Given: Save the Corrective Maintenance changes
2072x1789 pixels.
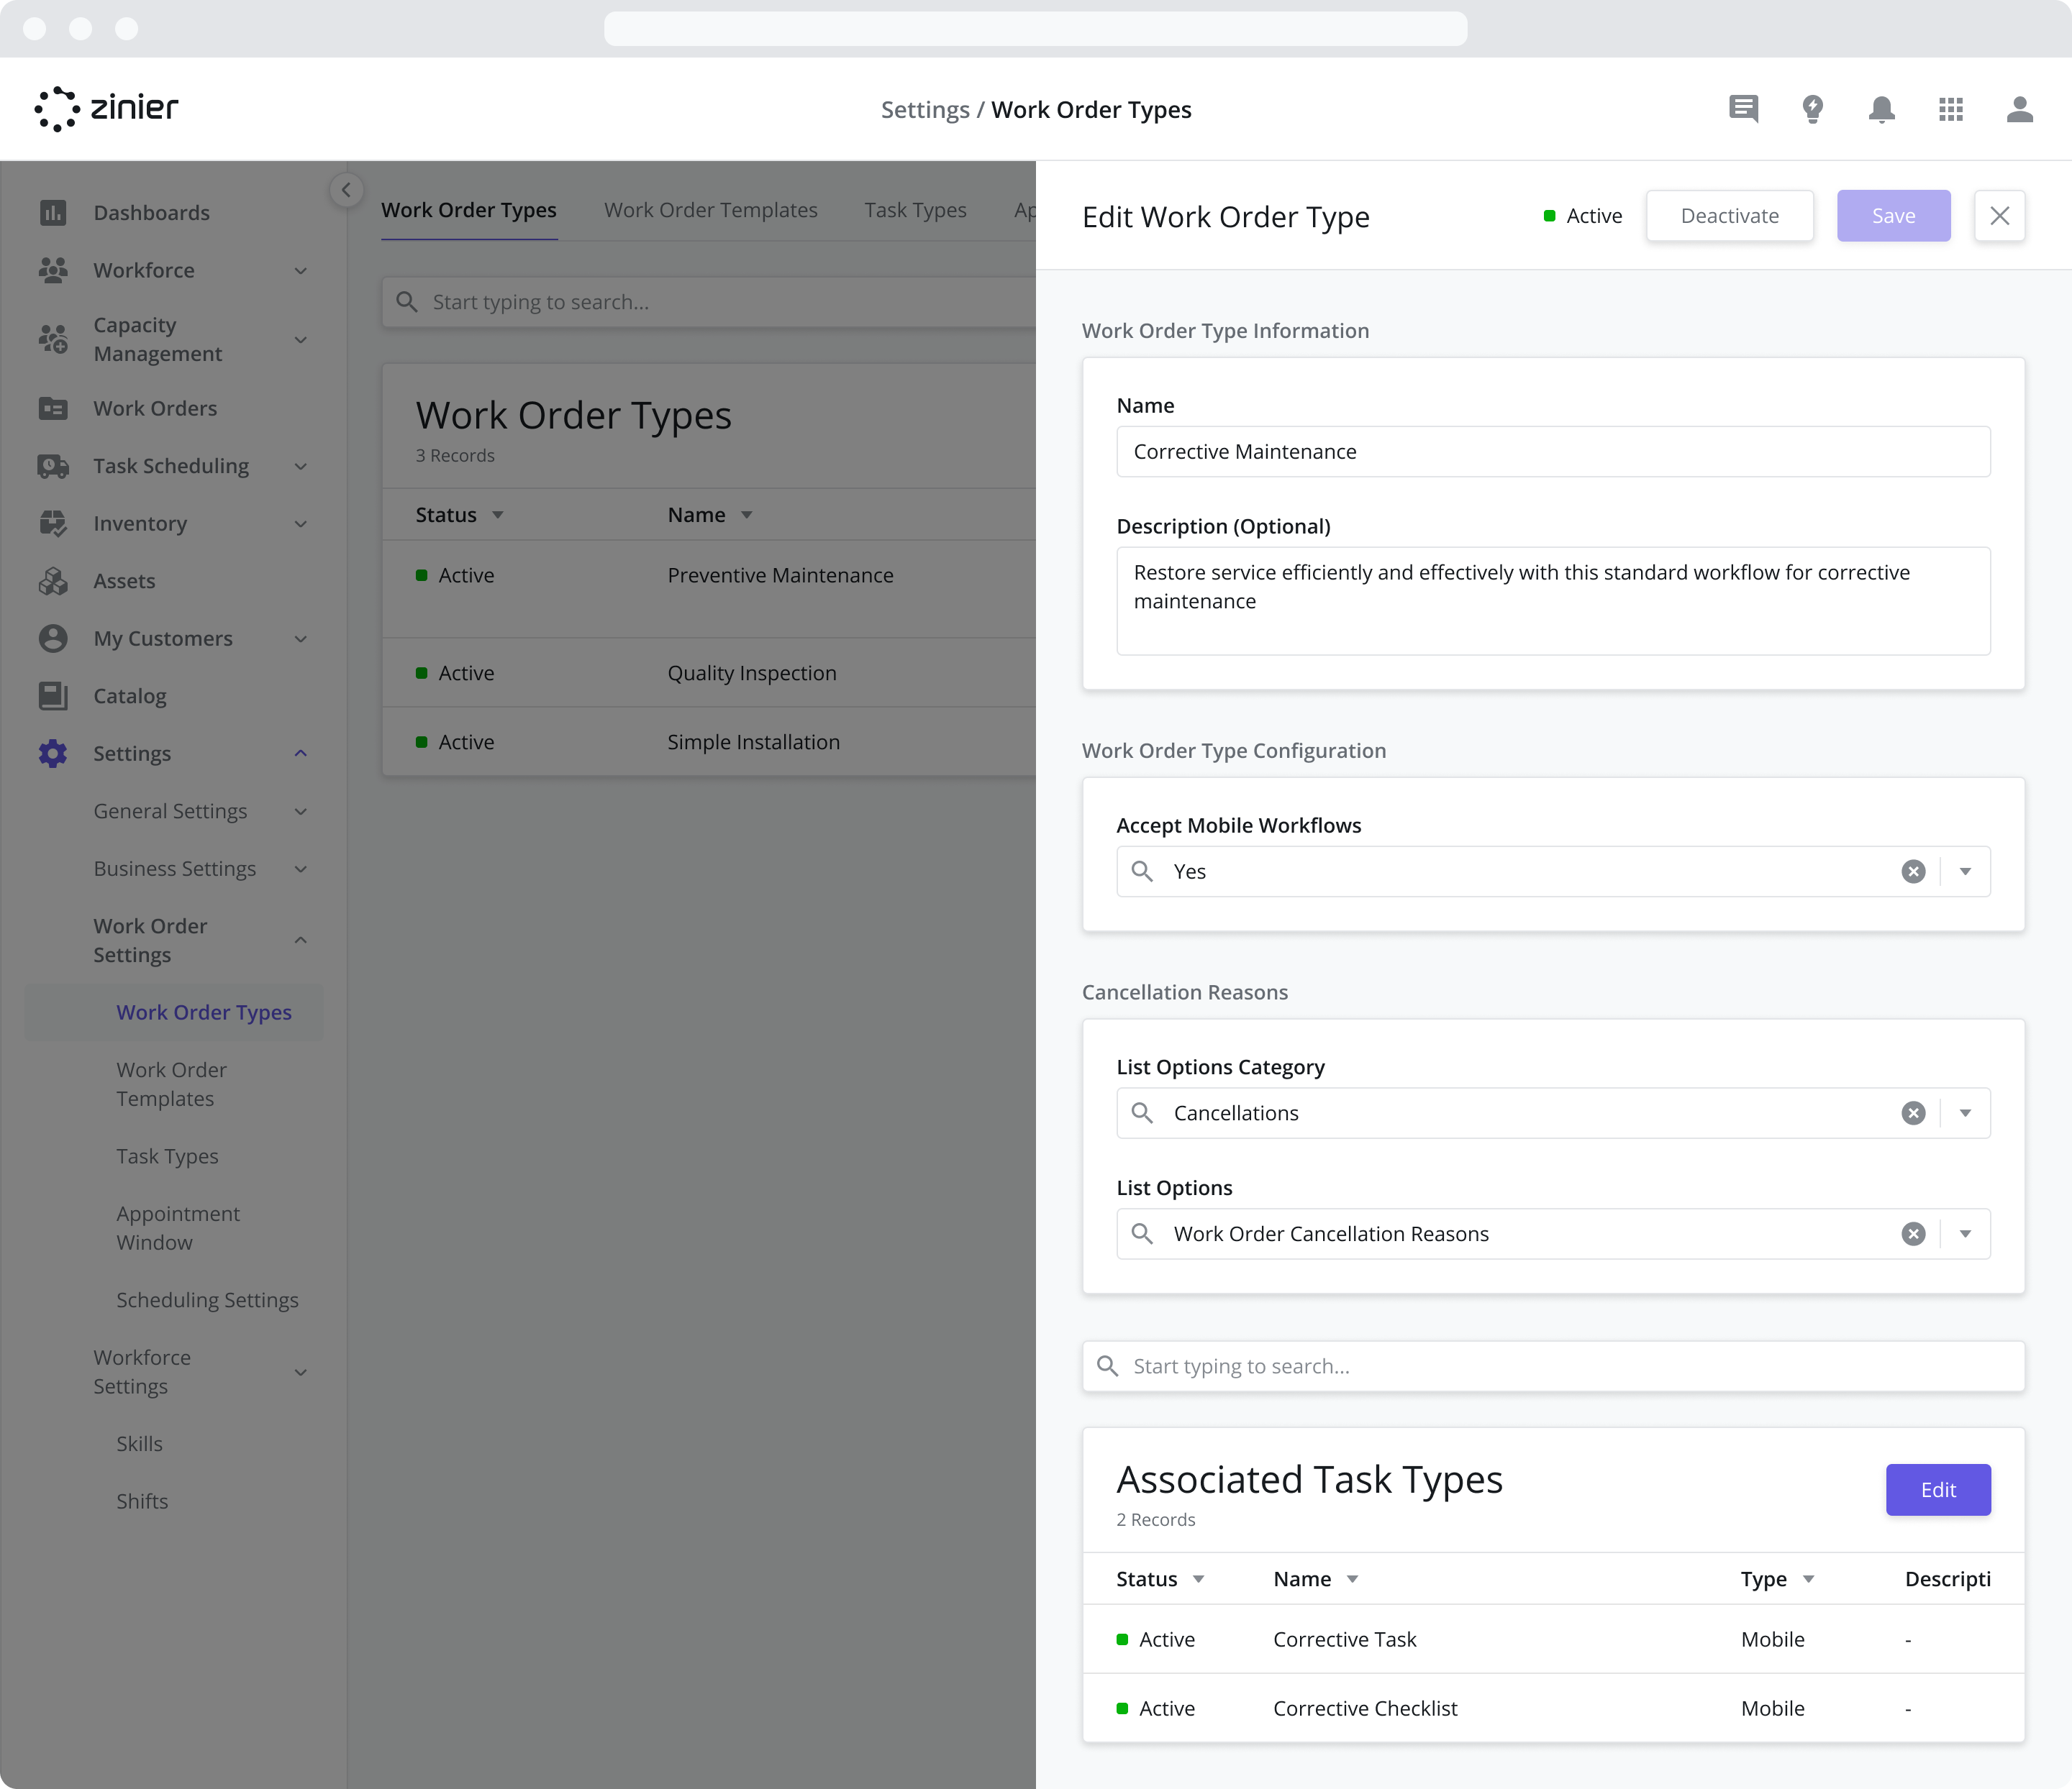Looking at the screenshot, I should pos(1892,215).
